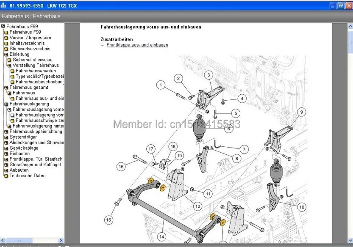353x247 pixels.
Task: Click the heading Fahrerhauslagerung vorne aus- und einbauen
Action: click(x=151, y=27)
